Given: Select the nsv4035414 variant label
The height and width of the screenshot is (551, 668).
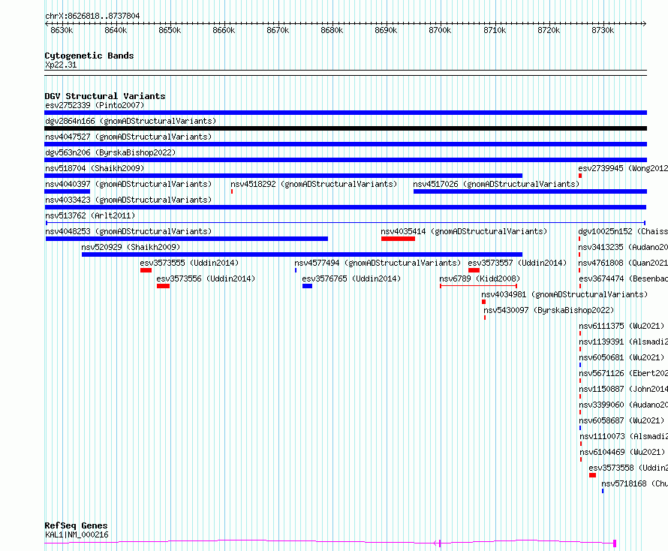Looking at the screenshot, I should [464, 231].
